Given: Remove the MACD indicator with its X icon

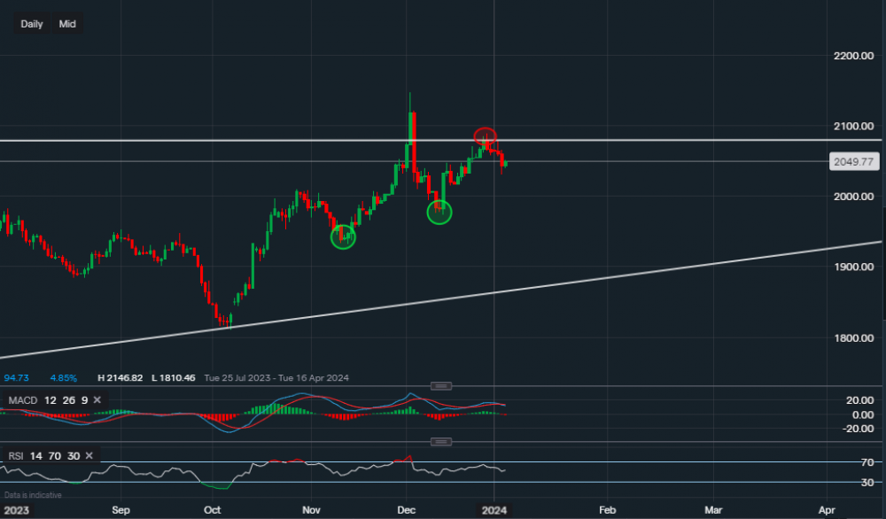Looking at the screenshot, I should [x=97, y=400].
